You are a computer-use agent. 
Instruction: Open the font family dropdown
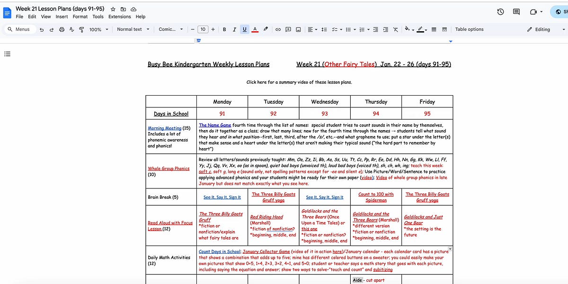coord(170,29)
